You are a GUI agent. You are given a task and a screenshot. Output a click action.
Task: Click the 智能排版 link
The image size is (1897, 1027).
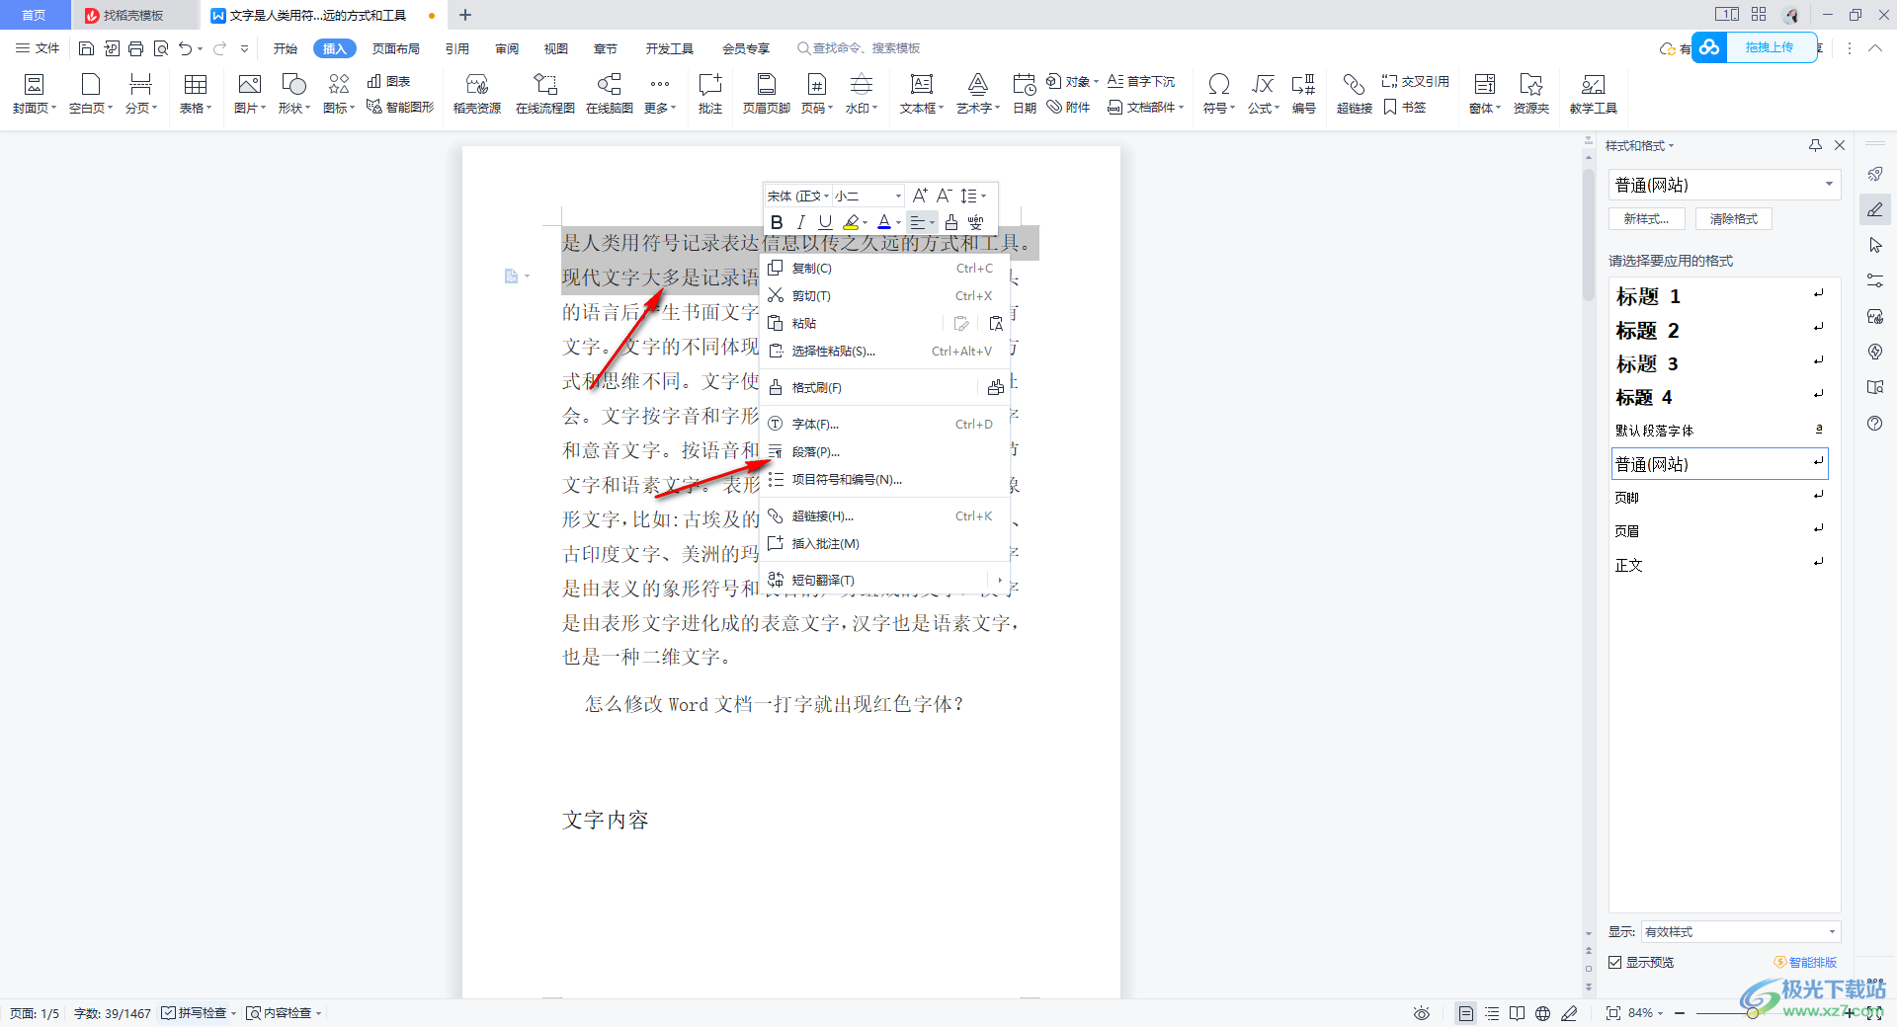coord(1806,962)
